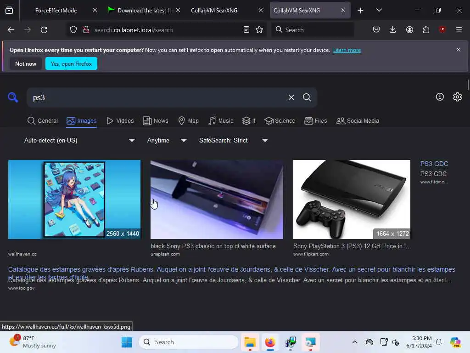Open Anytime time range dropdown
Viewport: 470px width, 353px height.
tap(167, 140)
